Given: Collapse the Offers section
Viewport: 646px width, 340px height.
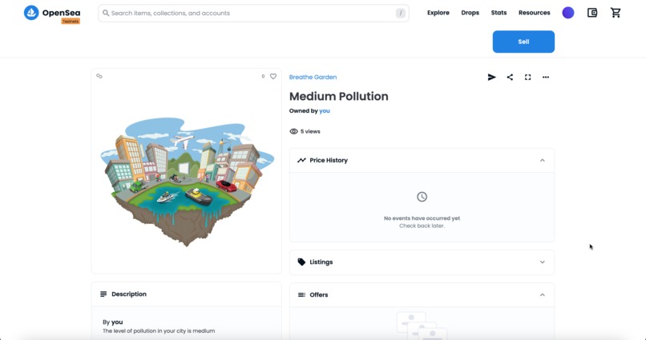Looking at the screenshot, I should [x=542, y=294].
